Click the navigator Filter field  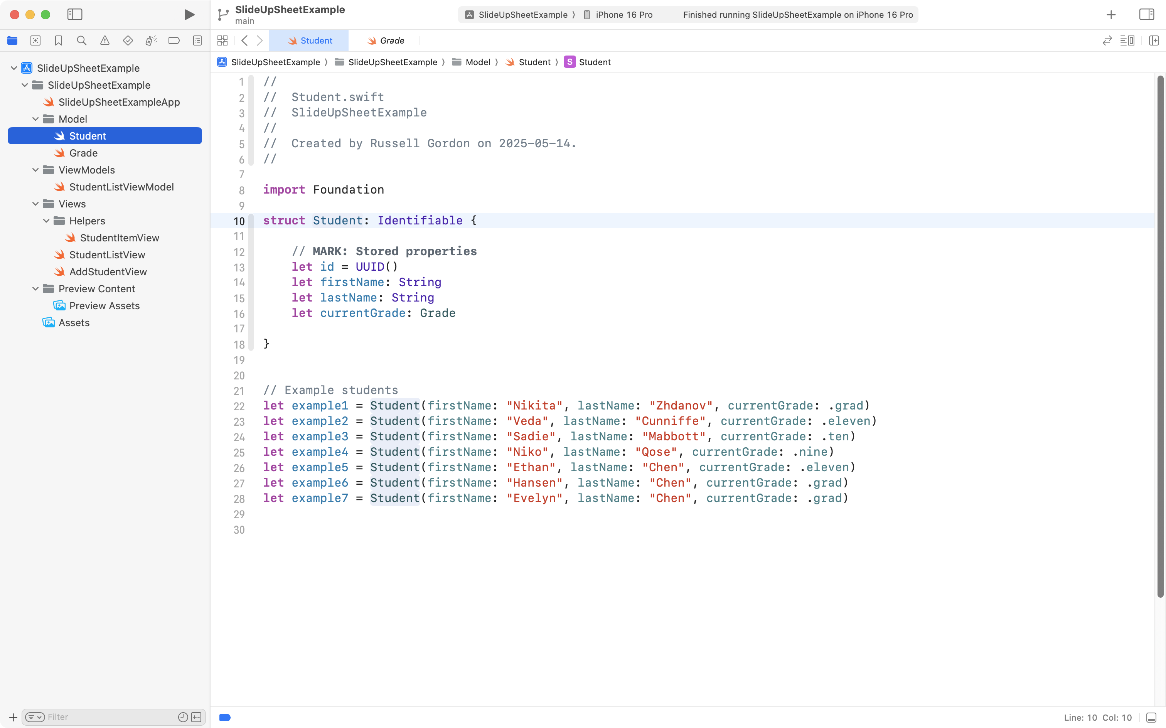click(110, 717)
